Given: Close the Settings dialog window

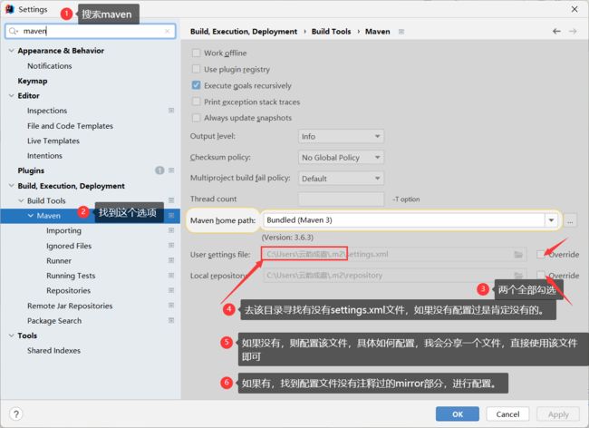Looking at the screenshot, I should click(x=575, y=9).
